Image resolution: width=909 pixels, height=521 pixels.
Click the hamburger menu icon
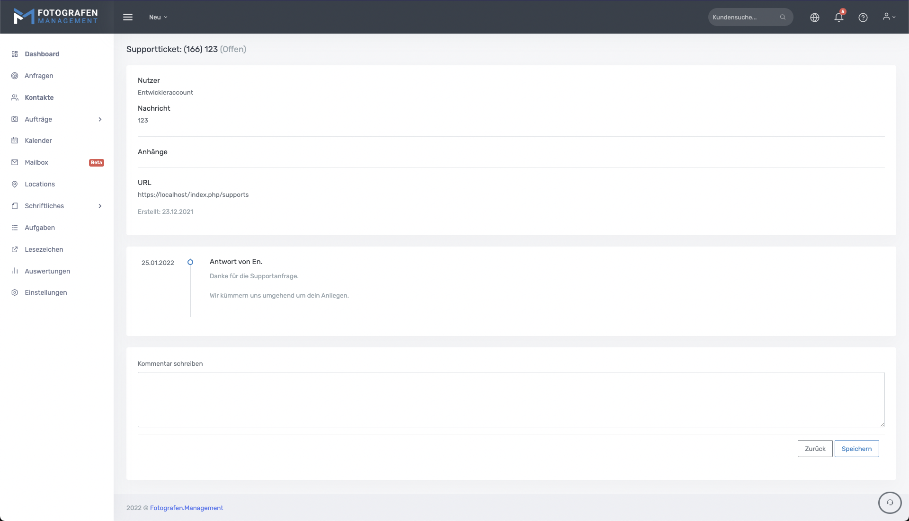click(128, 17)
